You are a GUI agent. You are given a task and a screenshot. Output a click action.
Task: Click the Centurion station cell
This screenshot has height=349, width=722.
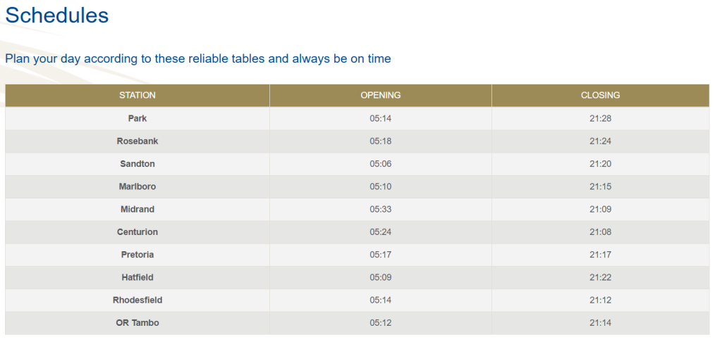click(x=137, y=232)
